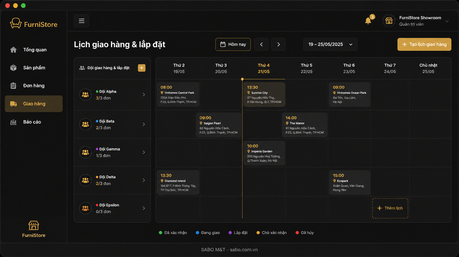Select the Chủ nhật 25/05 day header

coord(428,68)
